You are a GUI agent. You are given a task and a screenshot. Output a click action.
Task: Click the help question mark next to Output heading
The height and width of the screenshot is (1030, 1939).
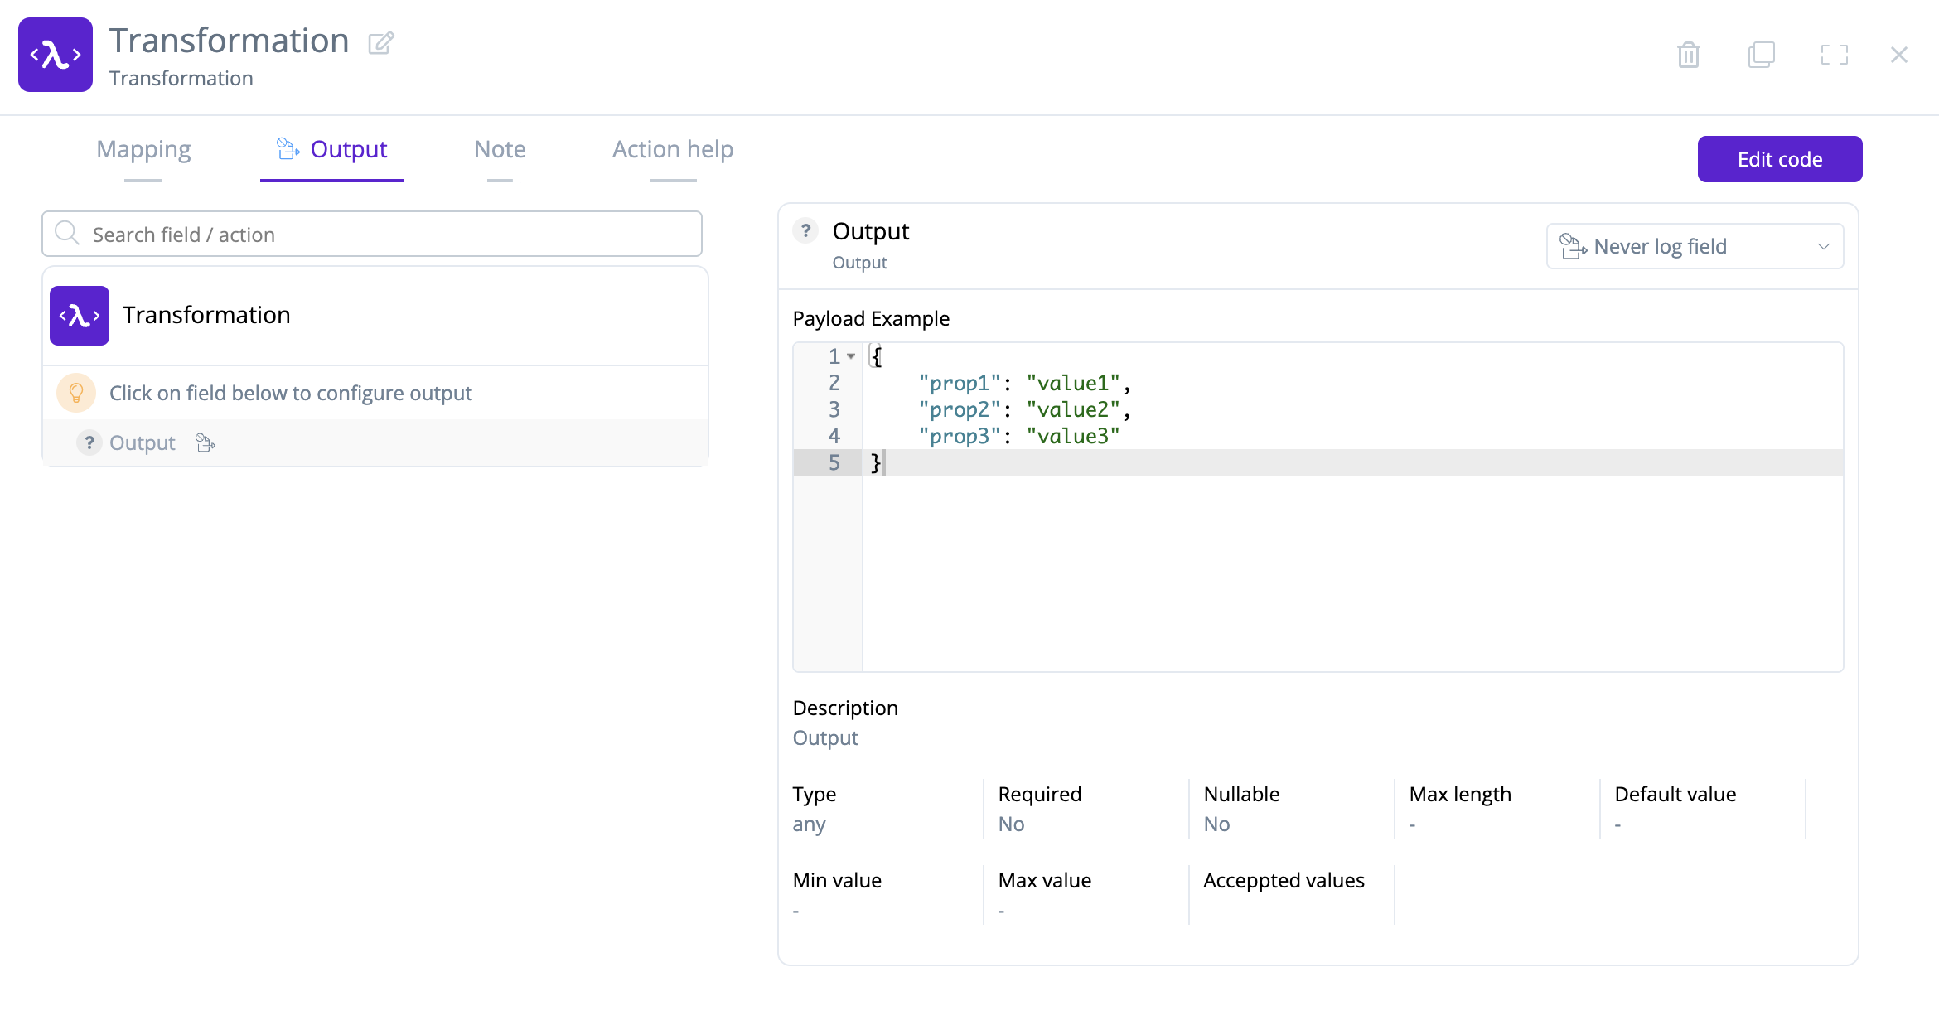point(805,230)
